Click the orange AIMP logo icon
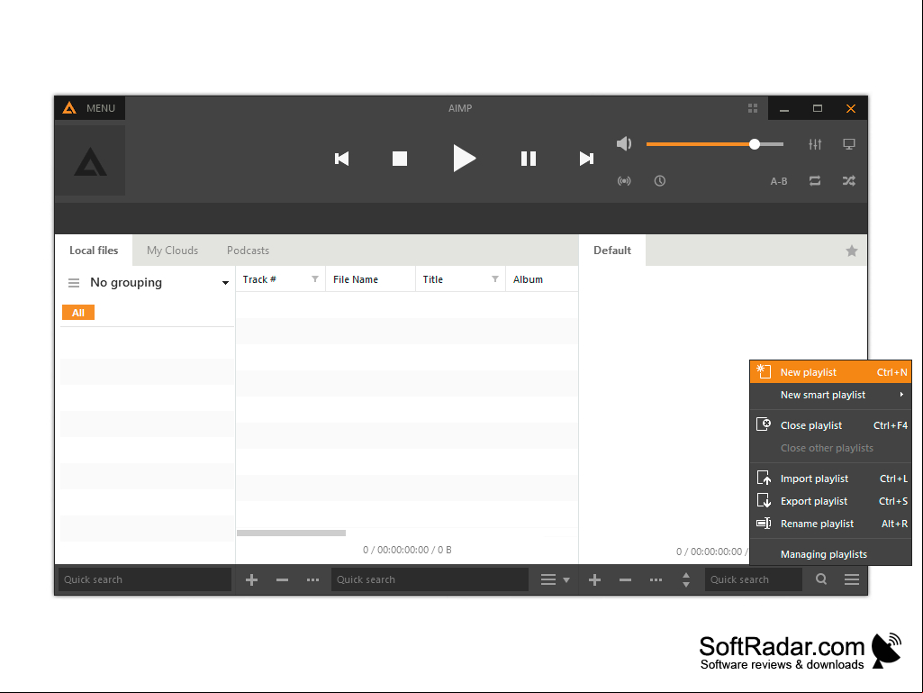This screenshot has width=923, height=693. [x=69, y=108]
